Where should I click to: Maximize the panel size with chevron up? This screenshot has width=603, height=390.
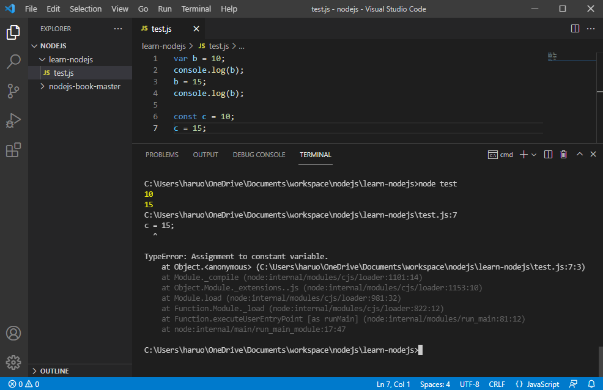pos(580,154)
